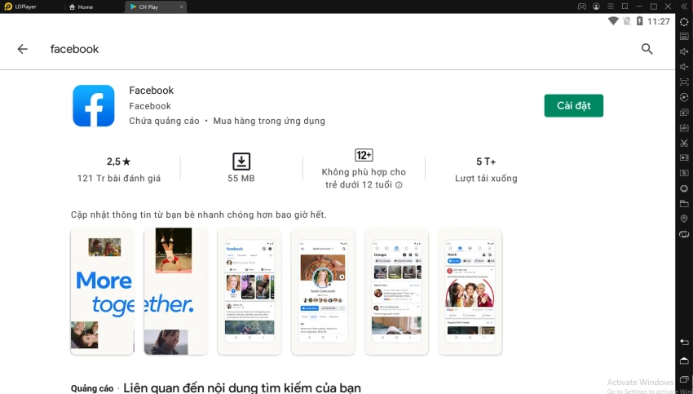Collapse the sidebar with double chevron
This screenshot has width=693, height=394.
pyautogui.click(x=684, y=7)
